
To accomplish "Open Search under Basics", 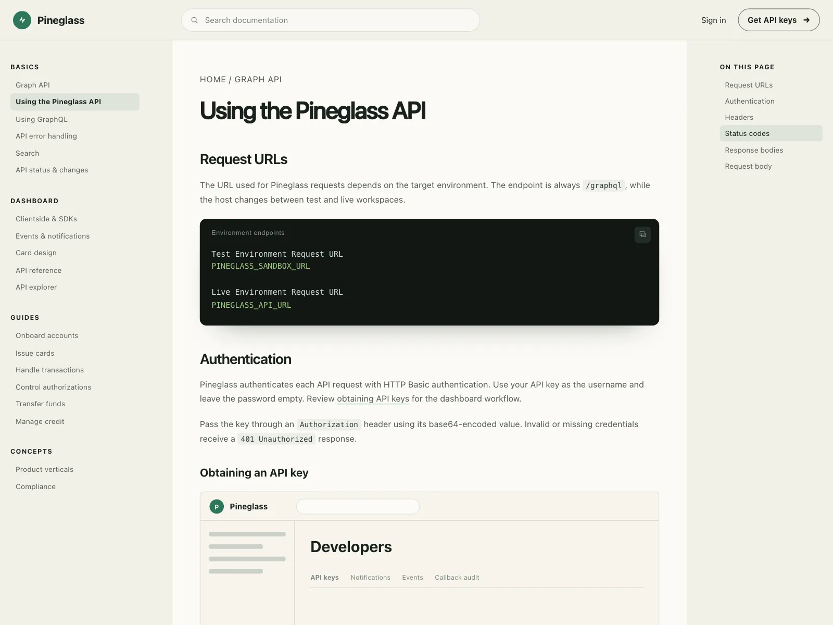I will point(28,153).
